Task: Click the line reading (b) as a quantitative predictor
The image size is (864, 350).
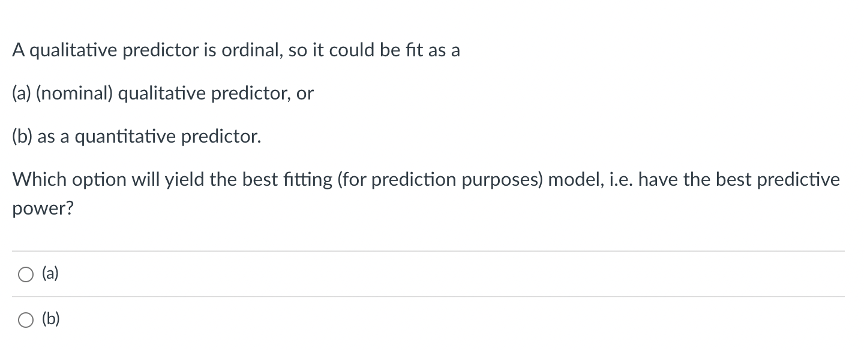Action: click(136, 136)
